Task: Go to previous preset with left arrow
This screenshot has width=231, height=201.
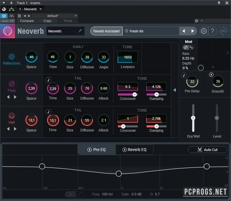Action: [x=184, y=31]
